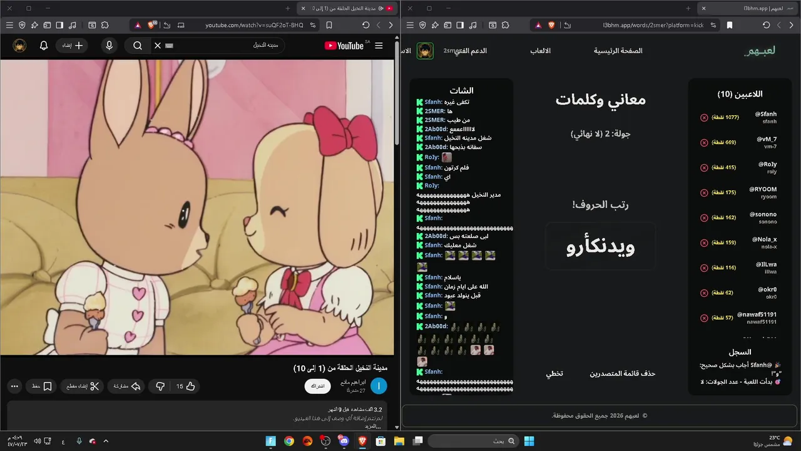Click حذف قائمة المتصدرين button
801x451 pixels.
point(623,373)
